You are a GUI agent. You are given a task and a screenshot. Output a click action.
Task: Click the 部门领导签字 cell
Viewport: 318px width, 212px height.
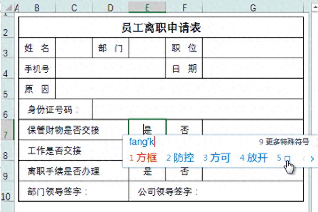pos(74,191)
